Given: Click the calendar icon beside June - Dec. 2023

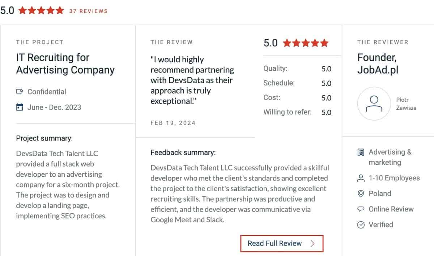Looking at the screenshot, I should pyautogui.click(x=20, y=107).
